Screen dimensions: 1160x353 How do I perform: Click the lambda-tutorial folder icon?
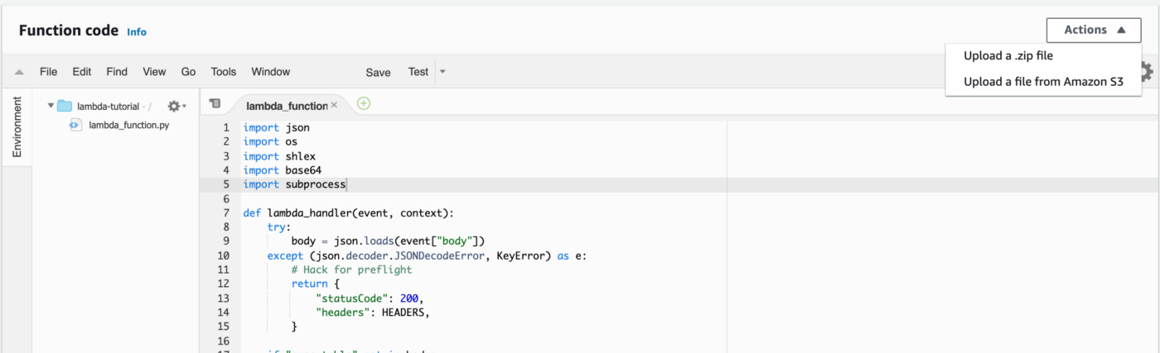[x=65, y=106]
